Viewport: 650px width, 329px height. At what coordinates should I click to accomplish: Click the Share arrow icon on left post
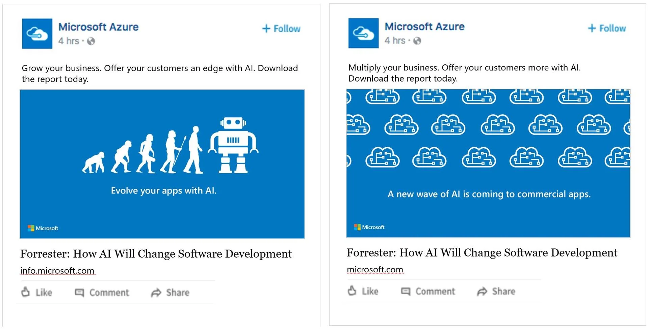156,293
